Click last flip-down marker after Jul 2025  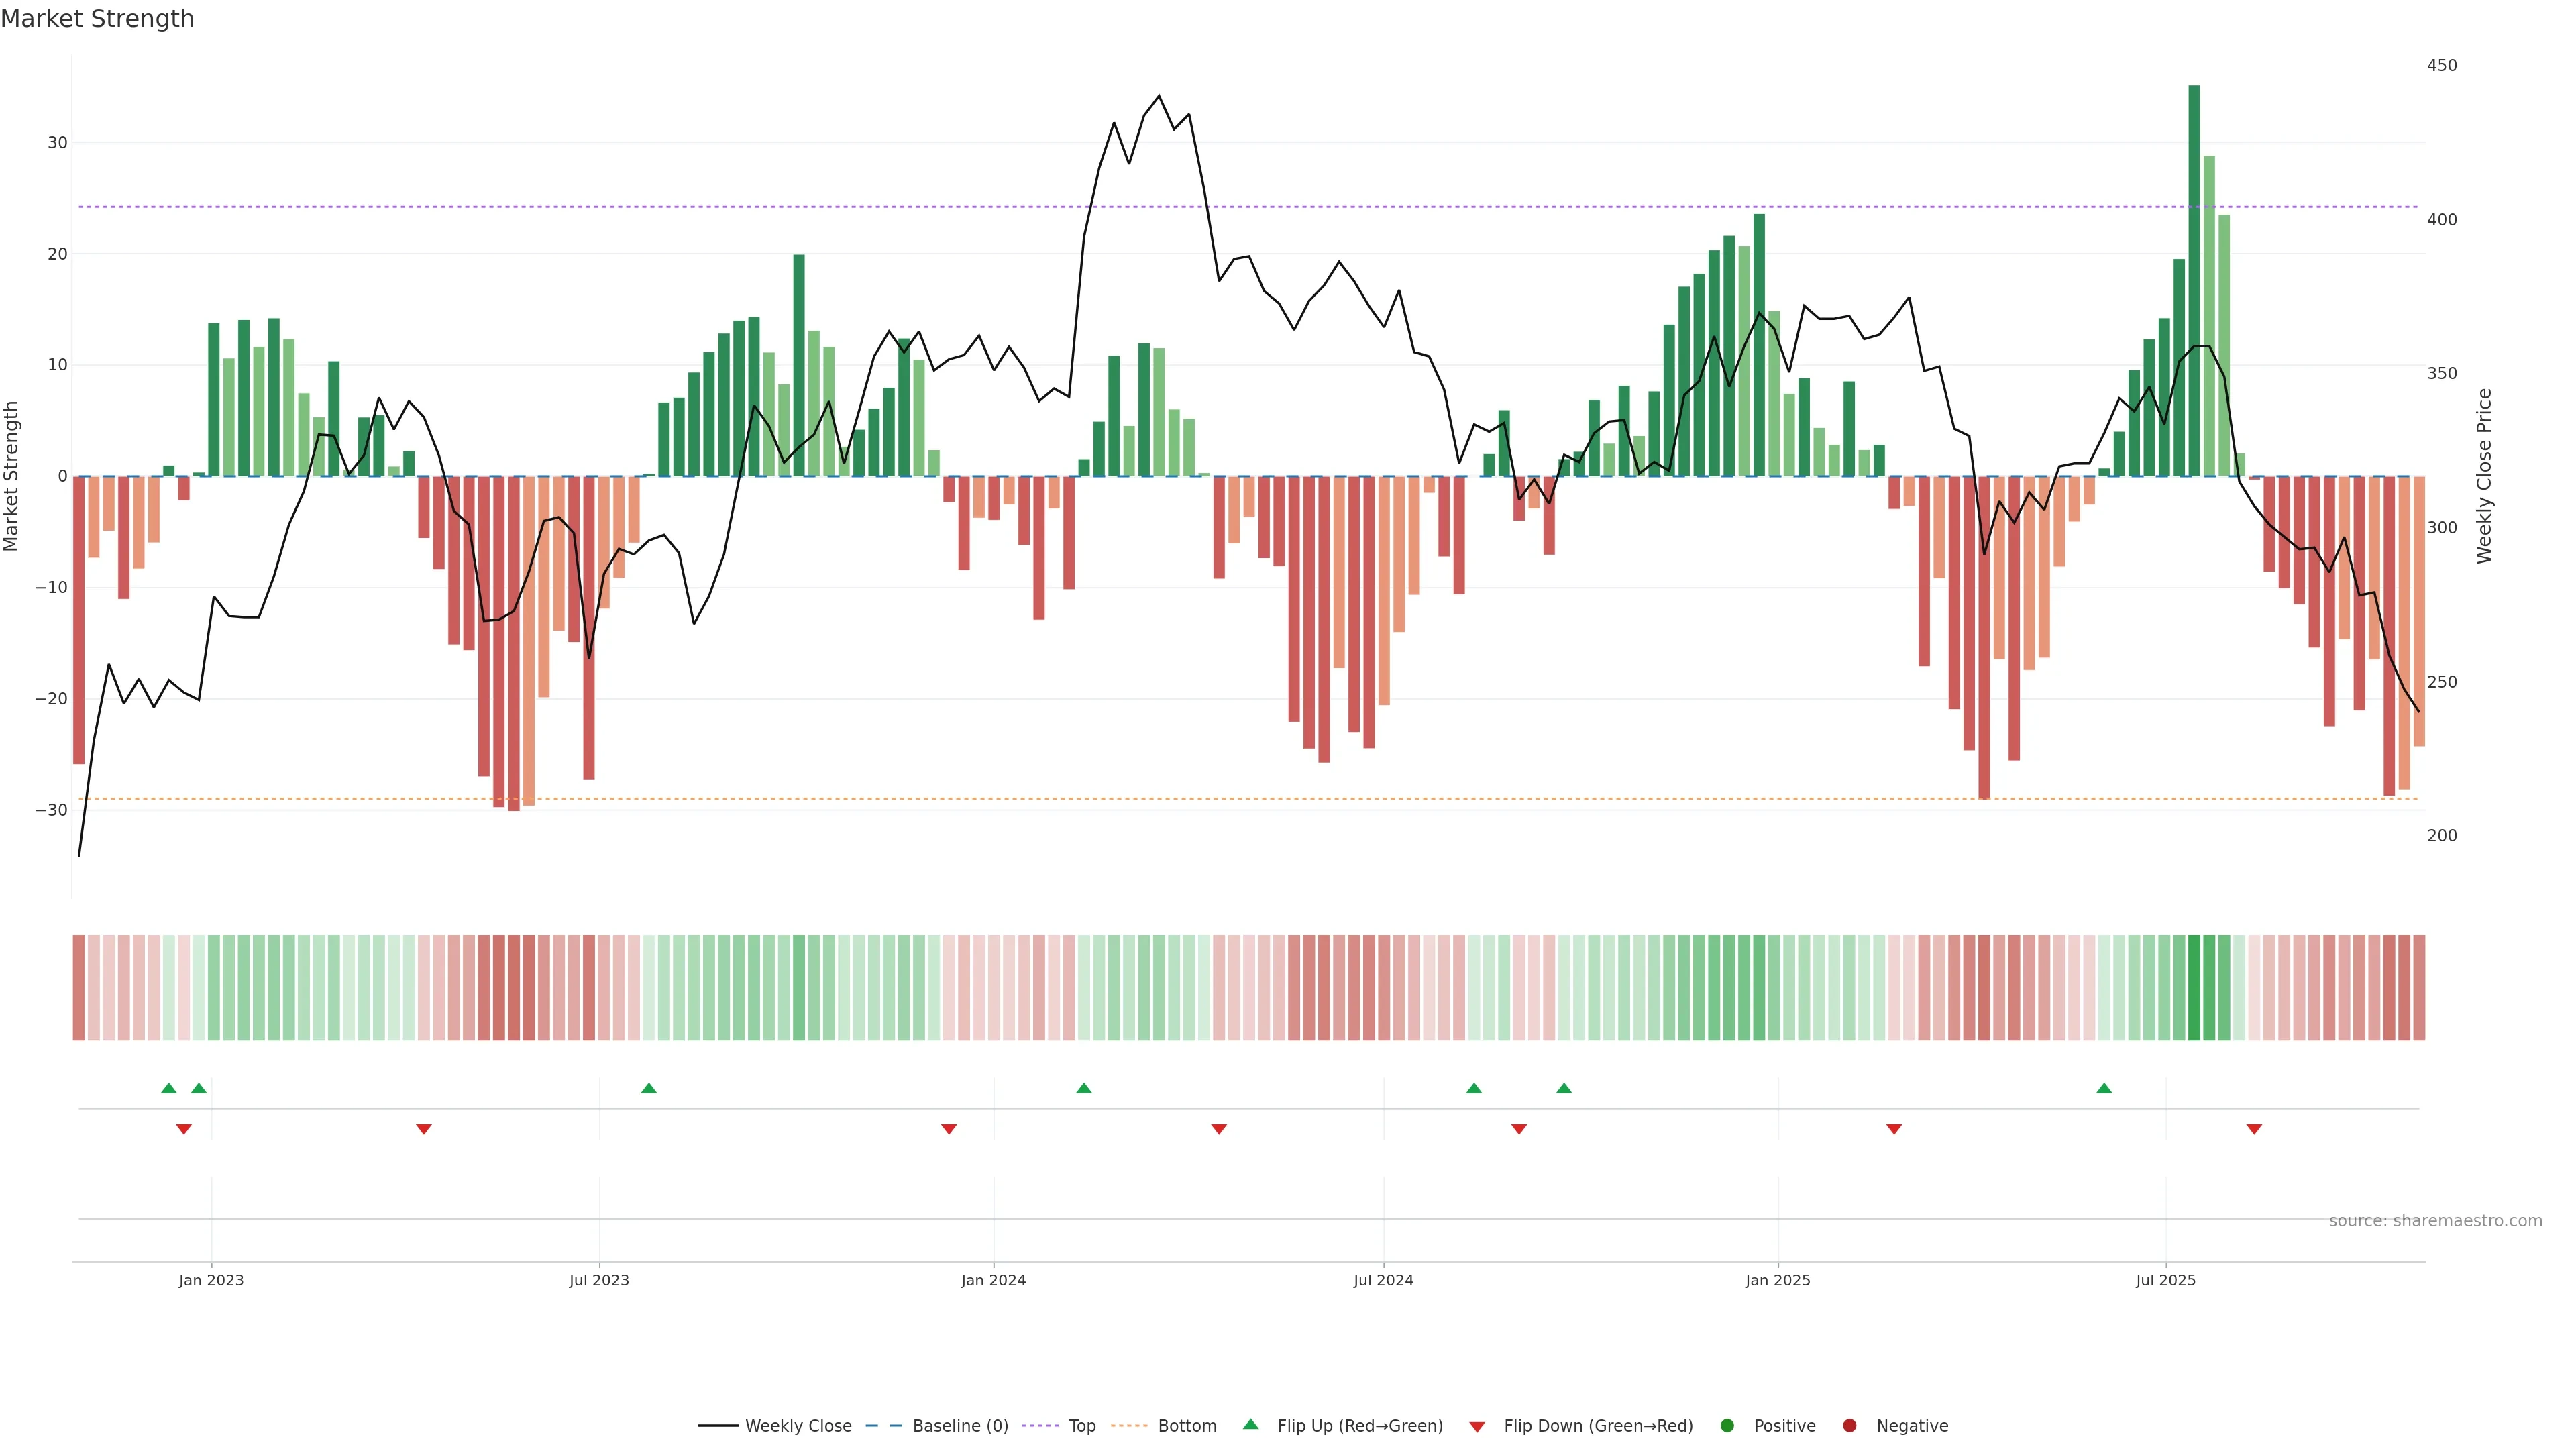(2254, 1129)
